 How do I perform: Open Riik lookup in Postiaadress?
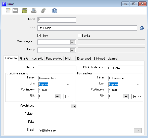[x=125, y=96]
